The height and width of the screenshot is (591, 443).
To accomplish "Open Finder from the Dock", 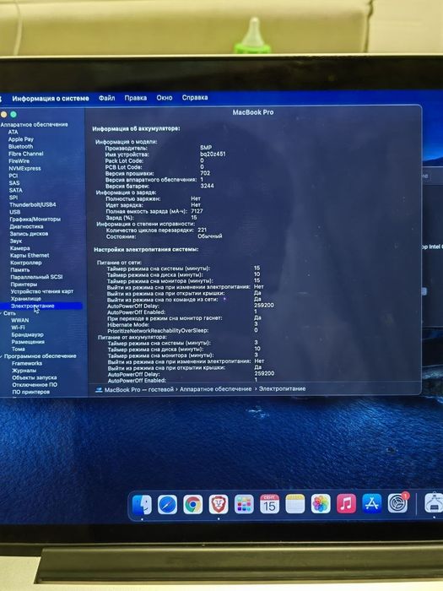I will coord(142,504).
